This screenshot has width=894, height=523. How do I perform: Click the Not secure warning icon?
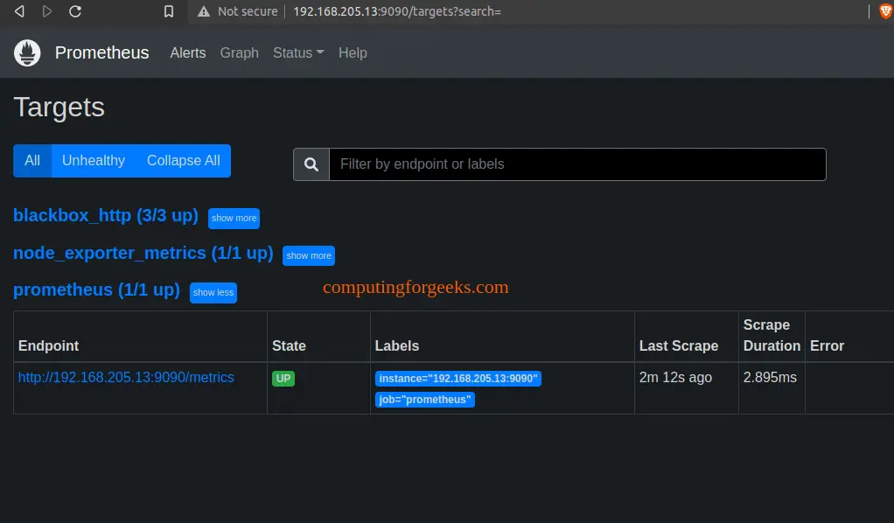click(204, 11)
